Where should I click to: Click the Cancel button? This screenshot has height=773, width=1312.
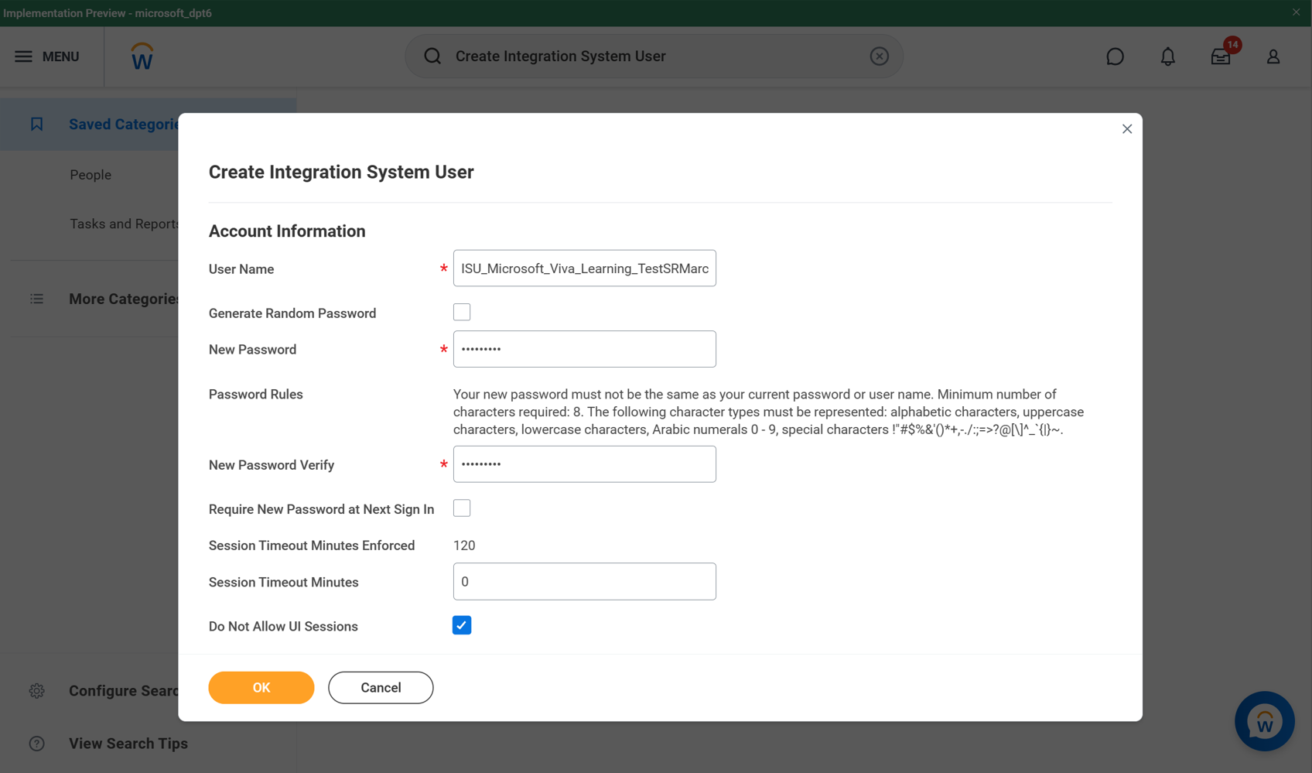point(381,687)
